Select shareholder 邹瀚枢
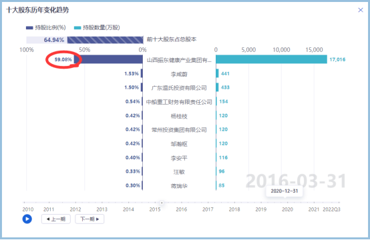370x240 pixels. [x=179, y=144]
